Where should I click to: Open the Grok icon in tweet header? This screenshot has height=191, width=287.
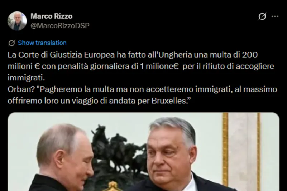click(x=262, y=16)
